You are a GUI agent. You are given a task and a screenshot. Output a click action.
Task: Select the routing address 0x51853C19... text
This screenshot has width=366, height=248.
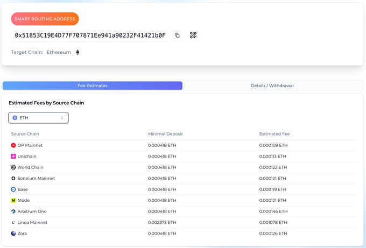90,35
